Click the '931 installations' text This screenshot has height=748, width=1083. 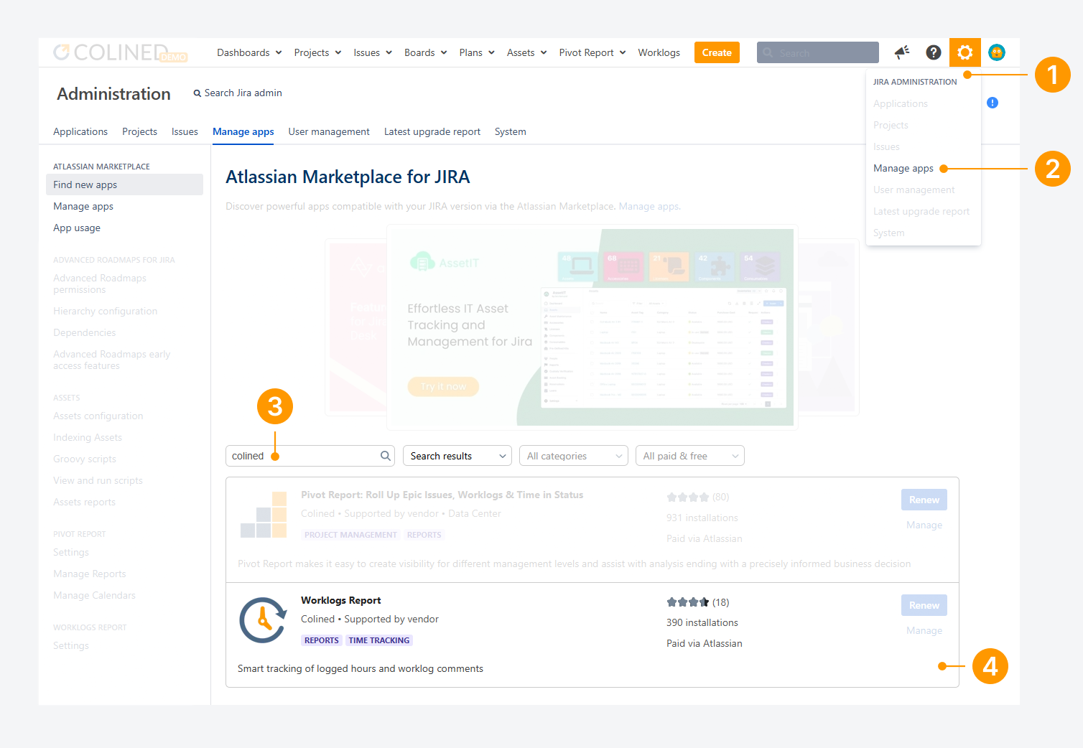[702, 518]
